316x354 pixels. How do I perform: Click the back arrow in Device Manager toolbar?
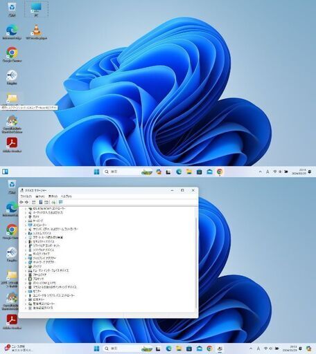[x=21, y=202]
